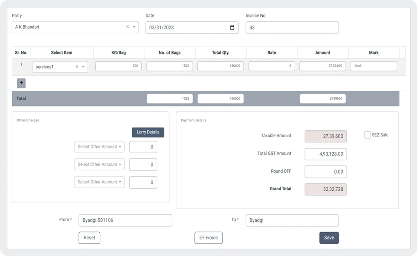Viewport: 417px width, 256px height.
Task: Expand the Party dropdown arrow
Action: point(134,27)
